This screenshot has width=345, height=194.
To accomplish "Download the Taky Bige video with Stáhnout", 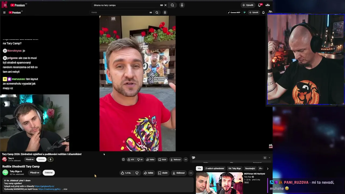I will (x=179, y=173).
